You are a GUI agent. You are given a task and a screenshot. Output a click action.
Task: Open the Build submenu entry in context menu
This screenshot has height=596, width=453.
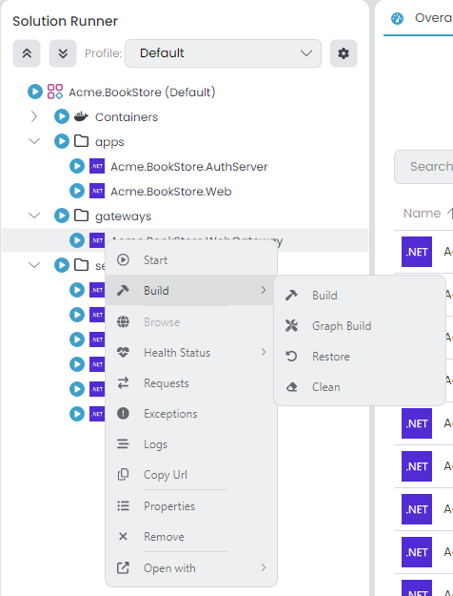(191, 291)
